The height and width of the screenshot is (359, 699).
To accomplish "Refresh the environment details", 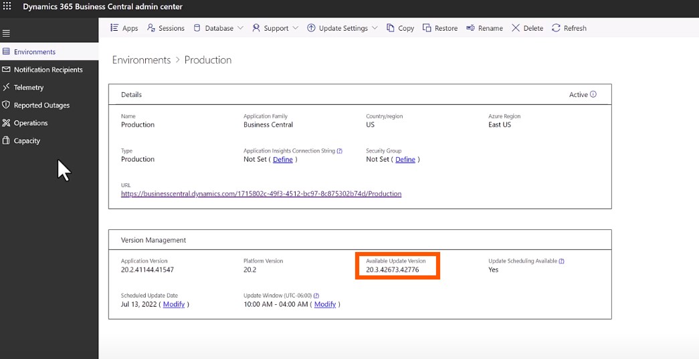I will tap(557, 28).
